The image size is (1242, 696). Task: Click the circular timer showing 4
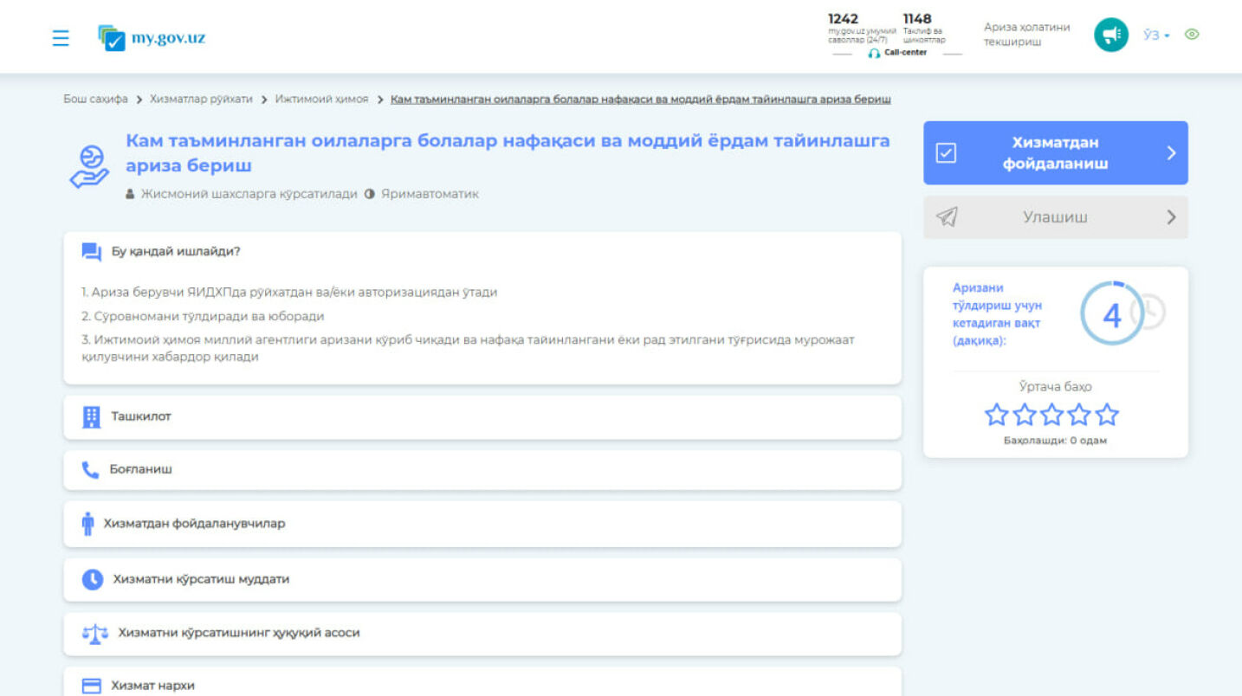[1112, 313]
